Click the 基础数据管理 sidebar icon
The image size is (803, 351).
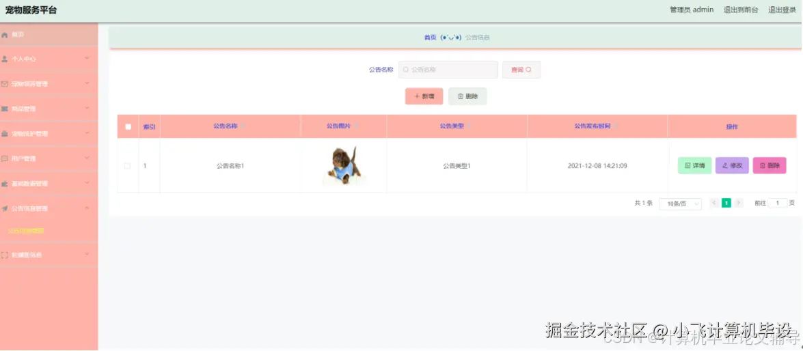[5, 184]
